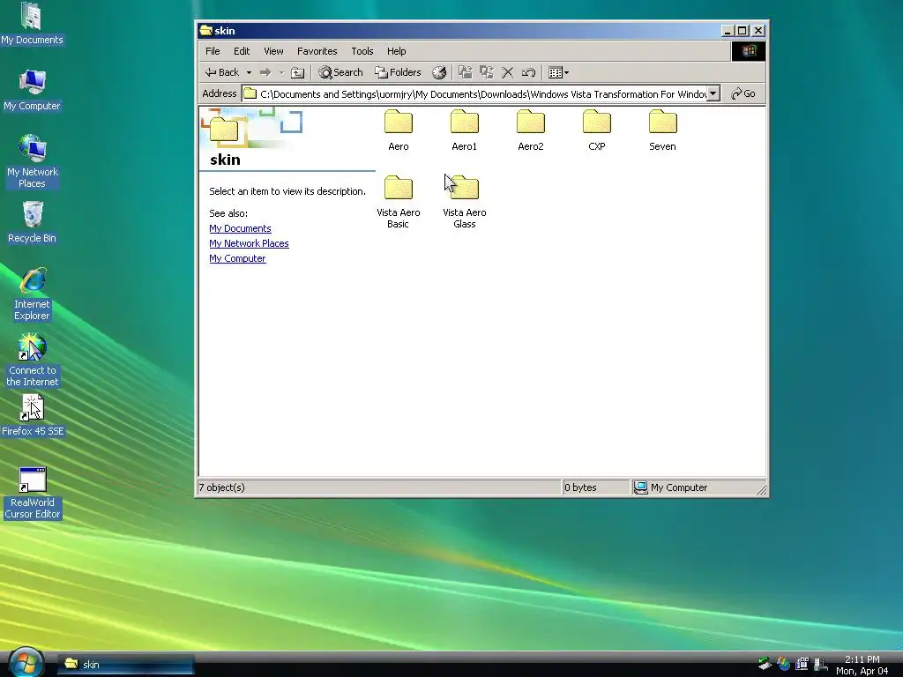Open the Back history dropdown arrow
903x677 pixels.
tap(249, 72)
